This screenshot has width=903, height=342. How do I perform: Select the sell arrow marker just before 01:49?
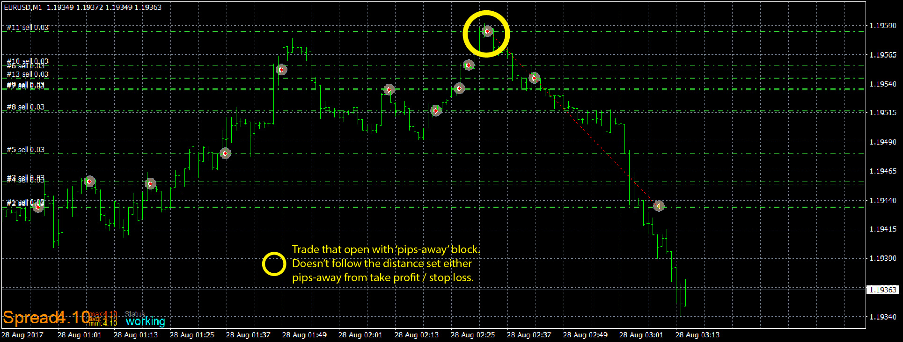coord(281,70)
